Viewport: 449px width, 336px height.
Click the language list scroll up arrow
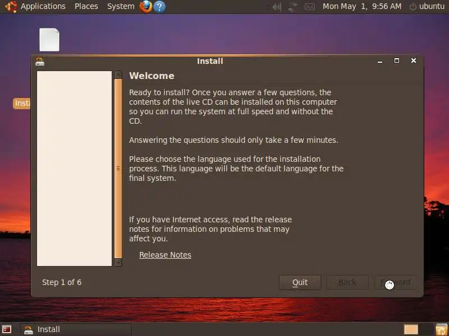click(118, 75)
